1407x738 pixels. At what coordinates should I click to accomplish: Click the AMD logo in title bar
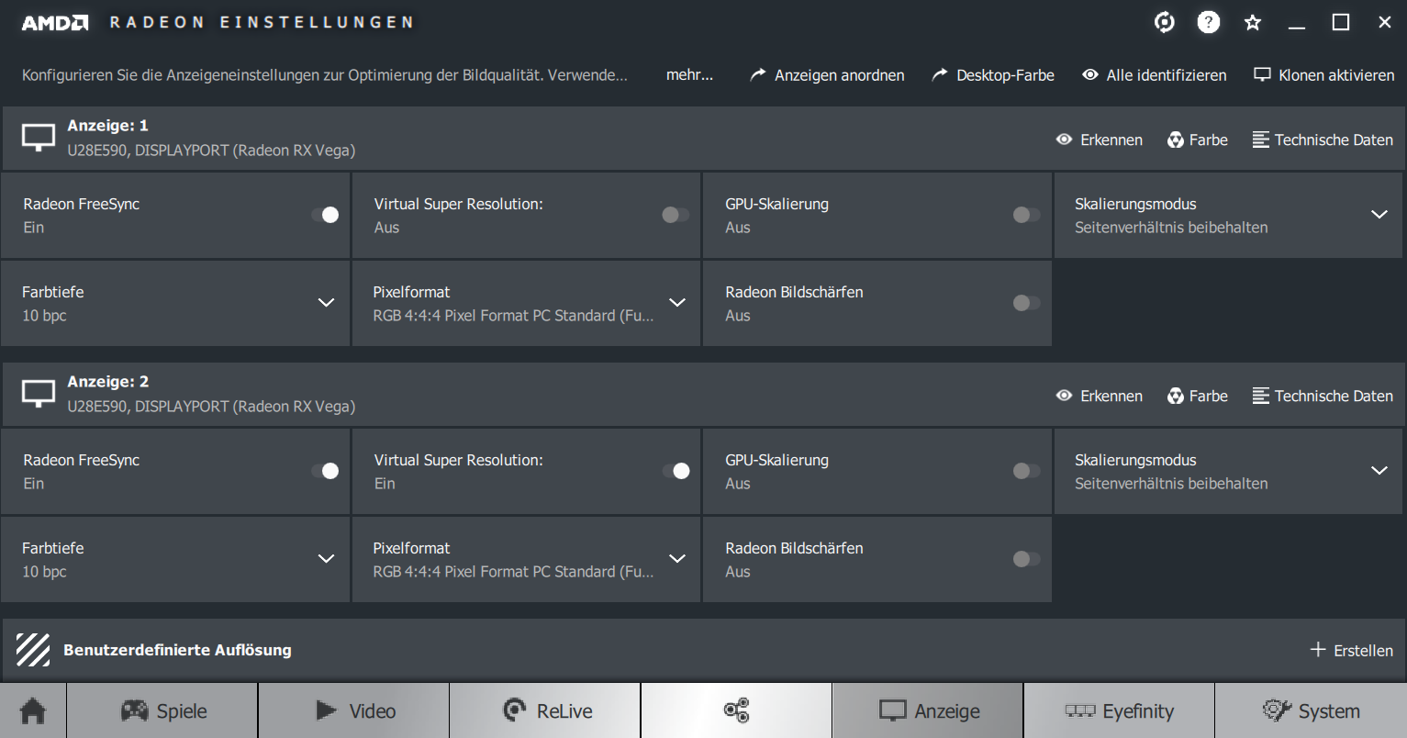(x=55, y=23)
